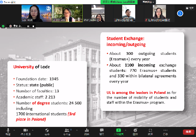Pause the recording
Image resolution: width=196 pixels, height=137 pixels.
pos(28,26)
